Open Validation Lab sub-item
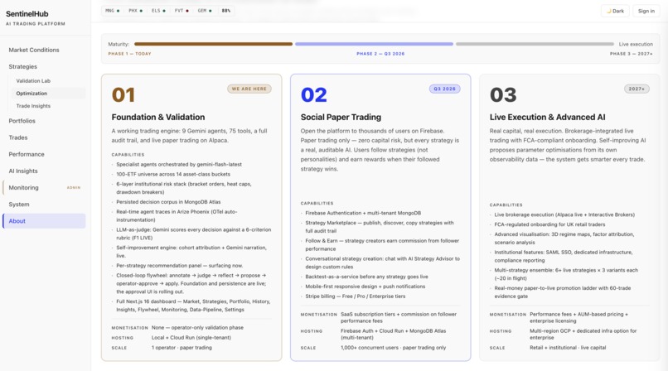 pos(33,81)
